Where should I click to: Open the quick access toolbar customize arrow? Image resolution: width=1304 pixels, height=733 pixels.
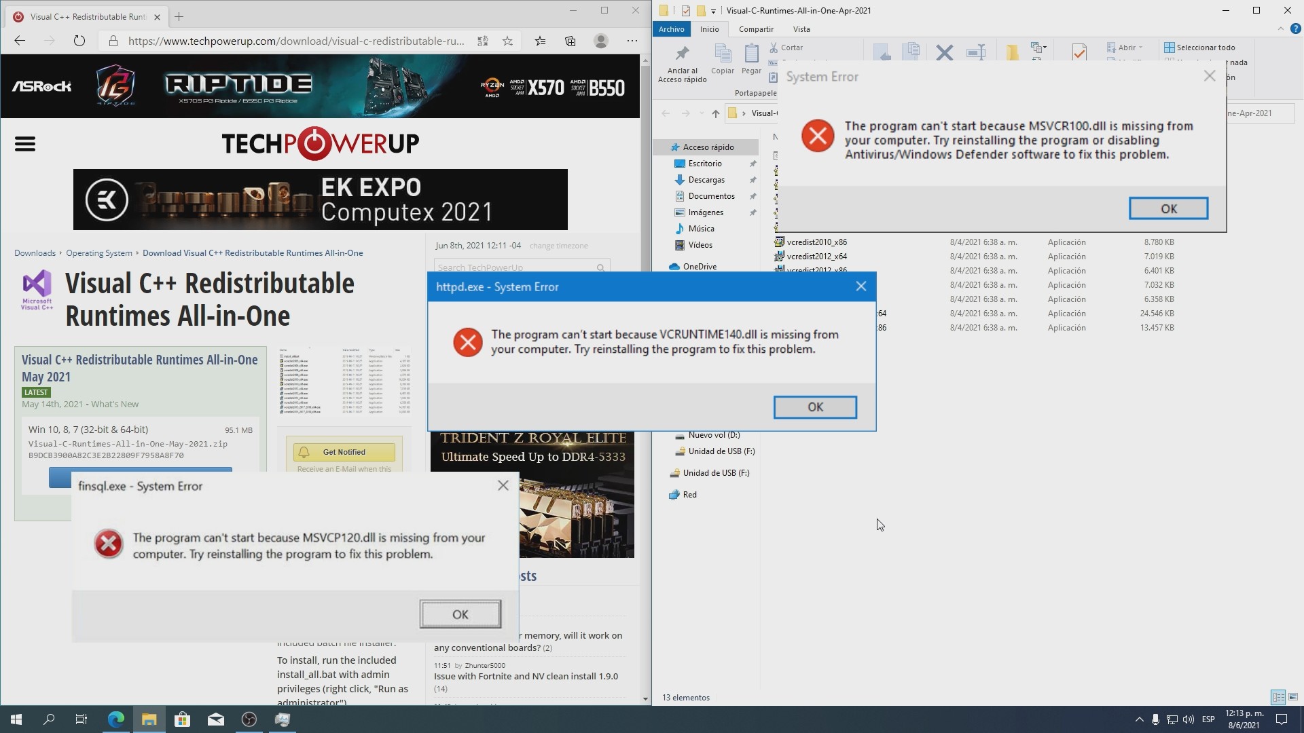pyautogui.click(x=712, y=11)
